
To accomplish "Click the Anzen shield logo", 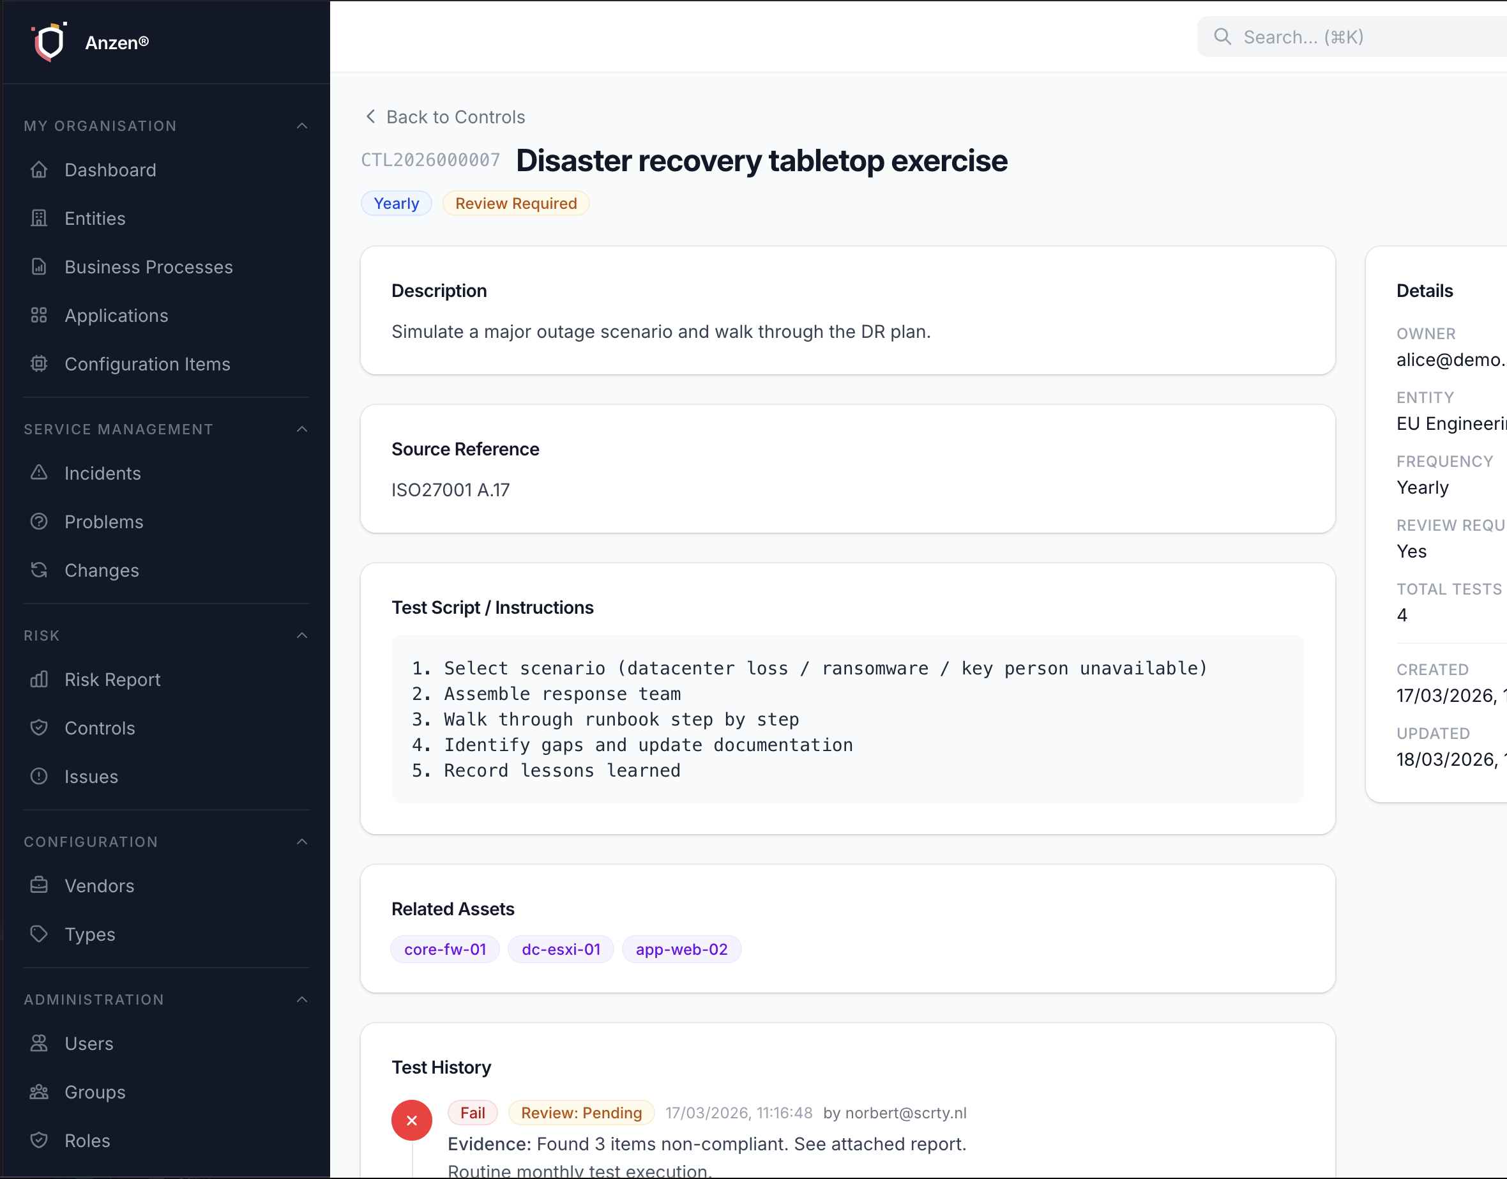I will (x=49, y=42).
